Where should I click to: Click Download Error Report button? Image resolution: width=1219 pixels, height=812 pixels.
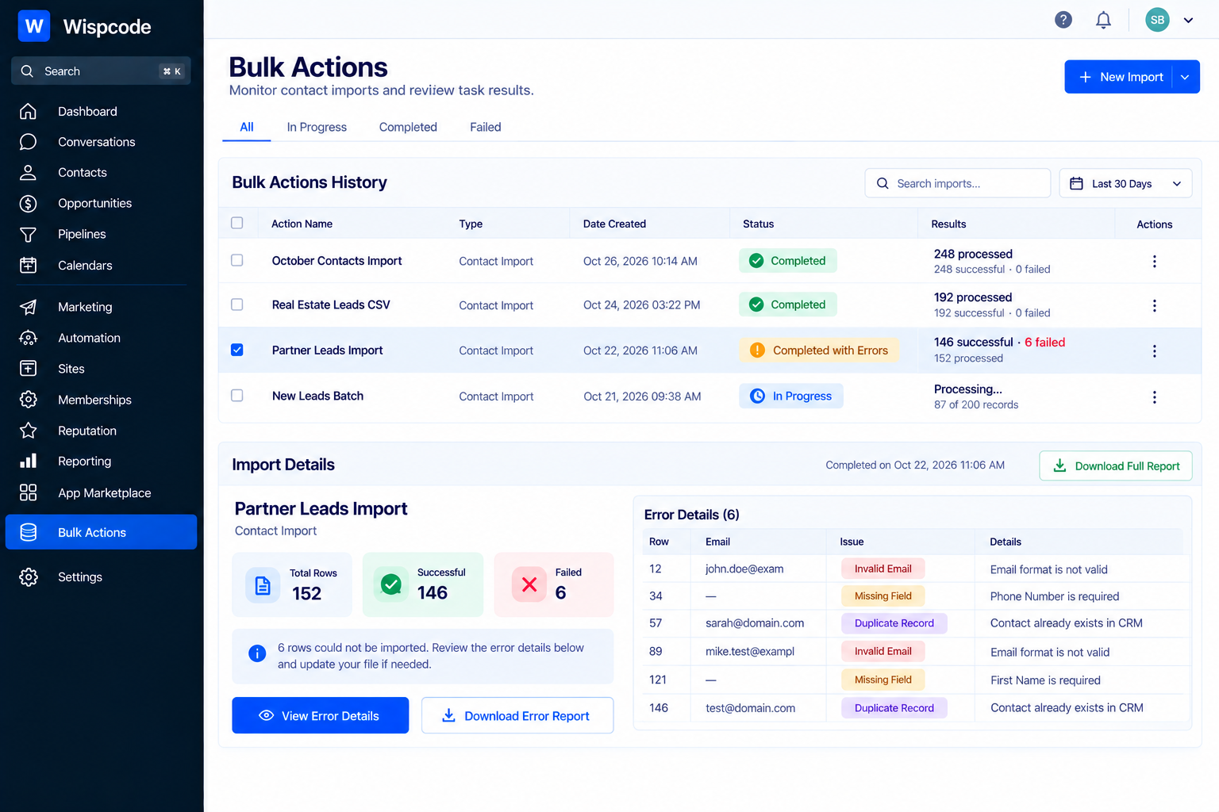click(x=517, y=715)
